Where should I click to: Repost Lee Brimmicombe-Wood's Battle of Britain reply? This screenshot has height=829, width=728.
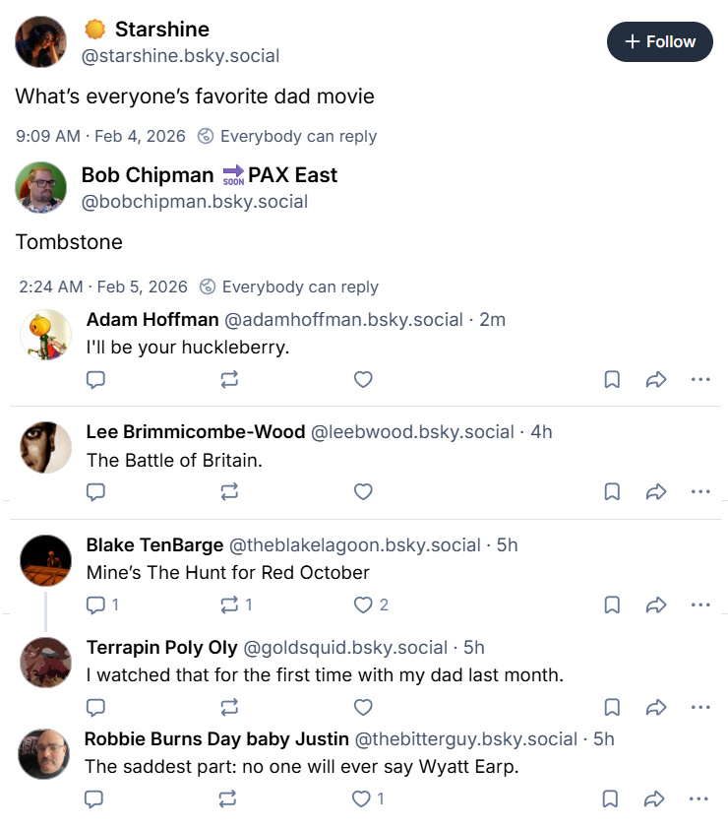pyautogui.click(x=229, y=491)
